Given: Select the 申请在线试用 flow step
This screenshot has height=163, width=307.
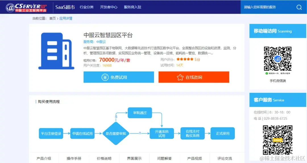Looking at the screenshot, I should (82, 134).
